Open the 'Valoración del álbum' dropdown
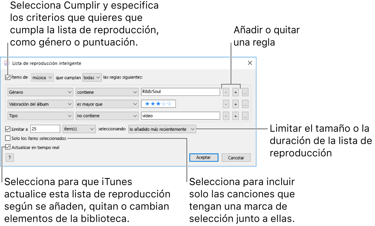The image size is (375, 226). click(x=40, y=104)
